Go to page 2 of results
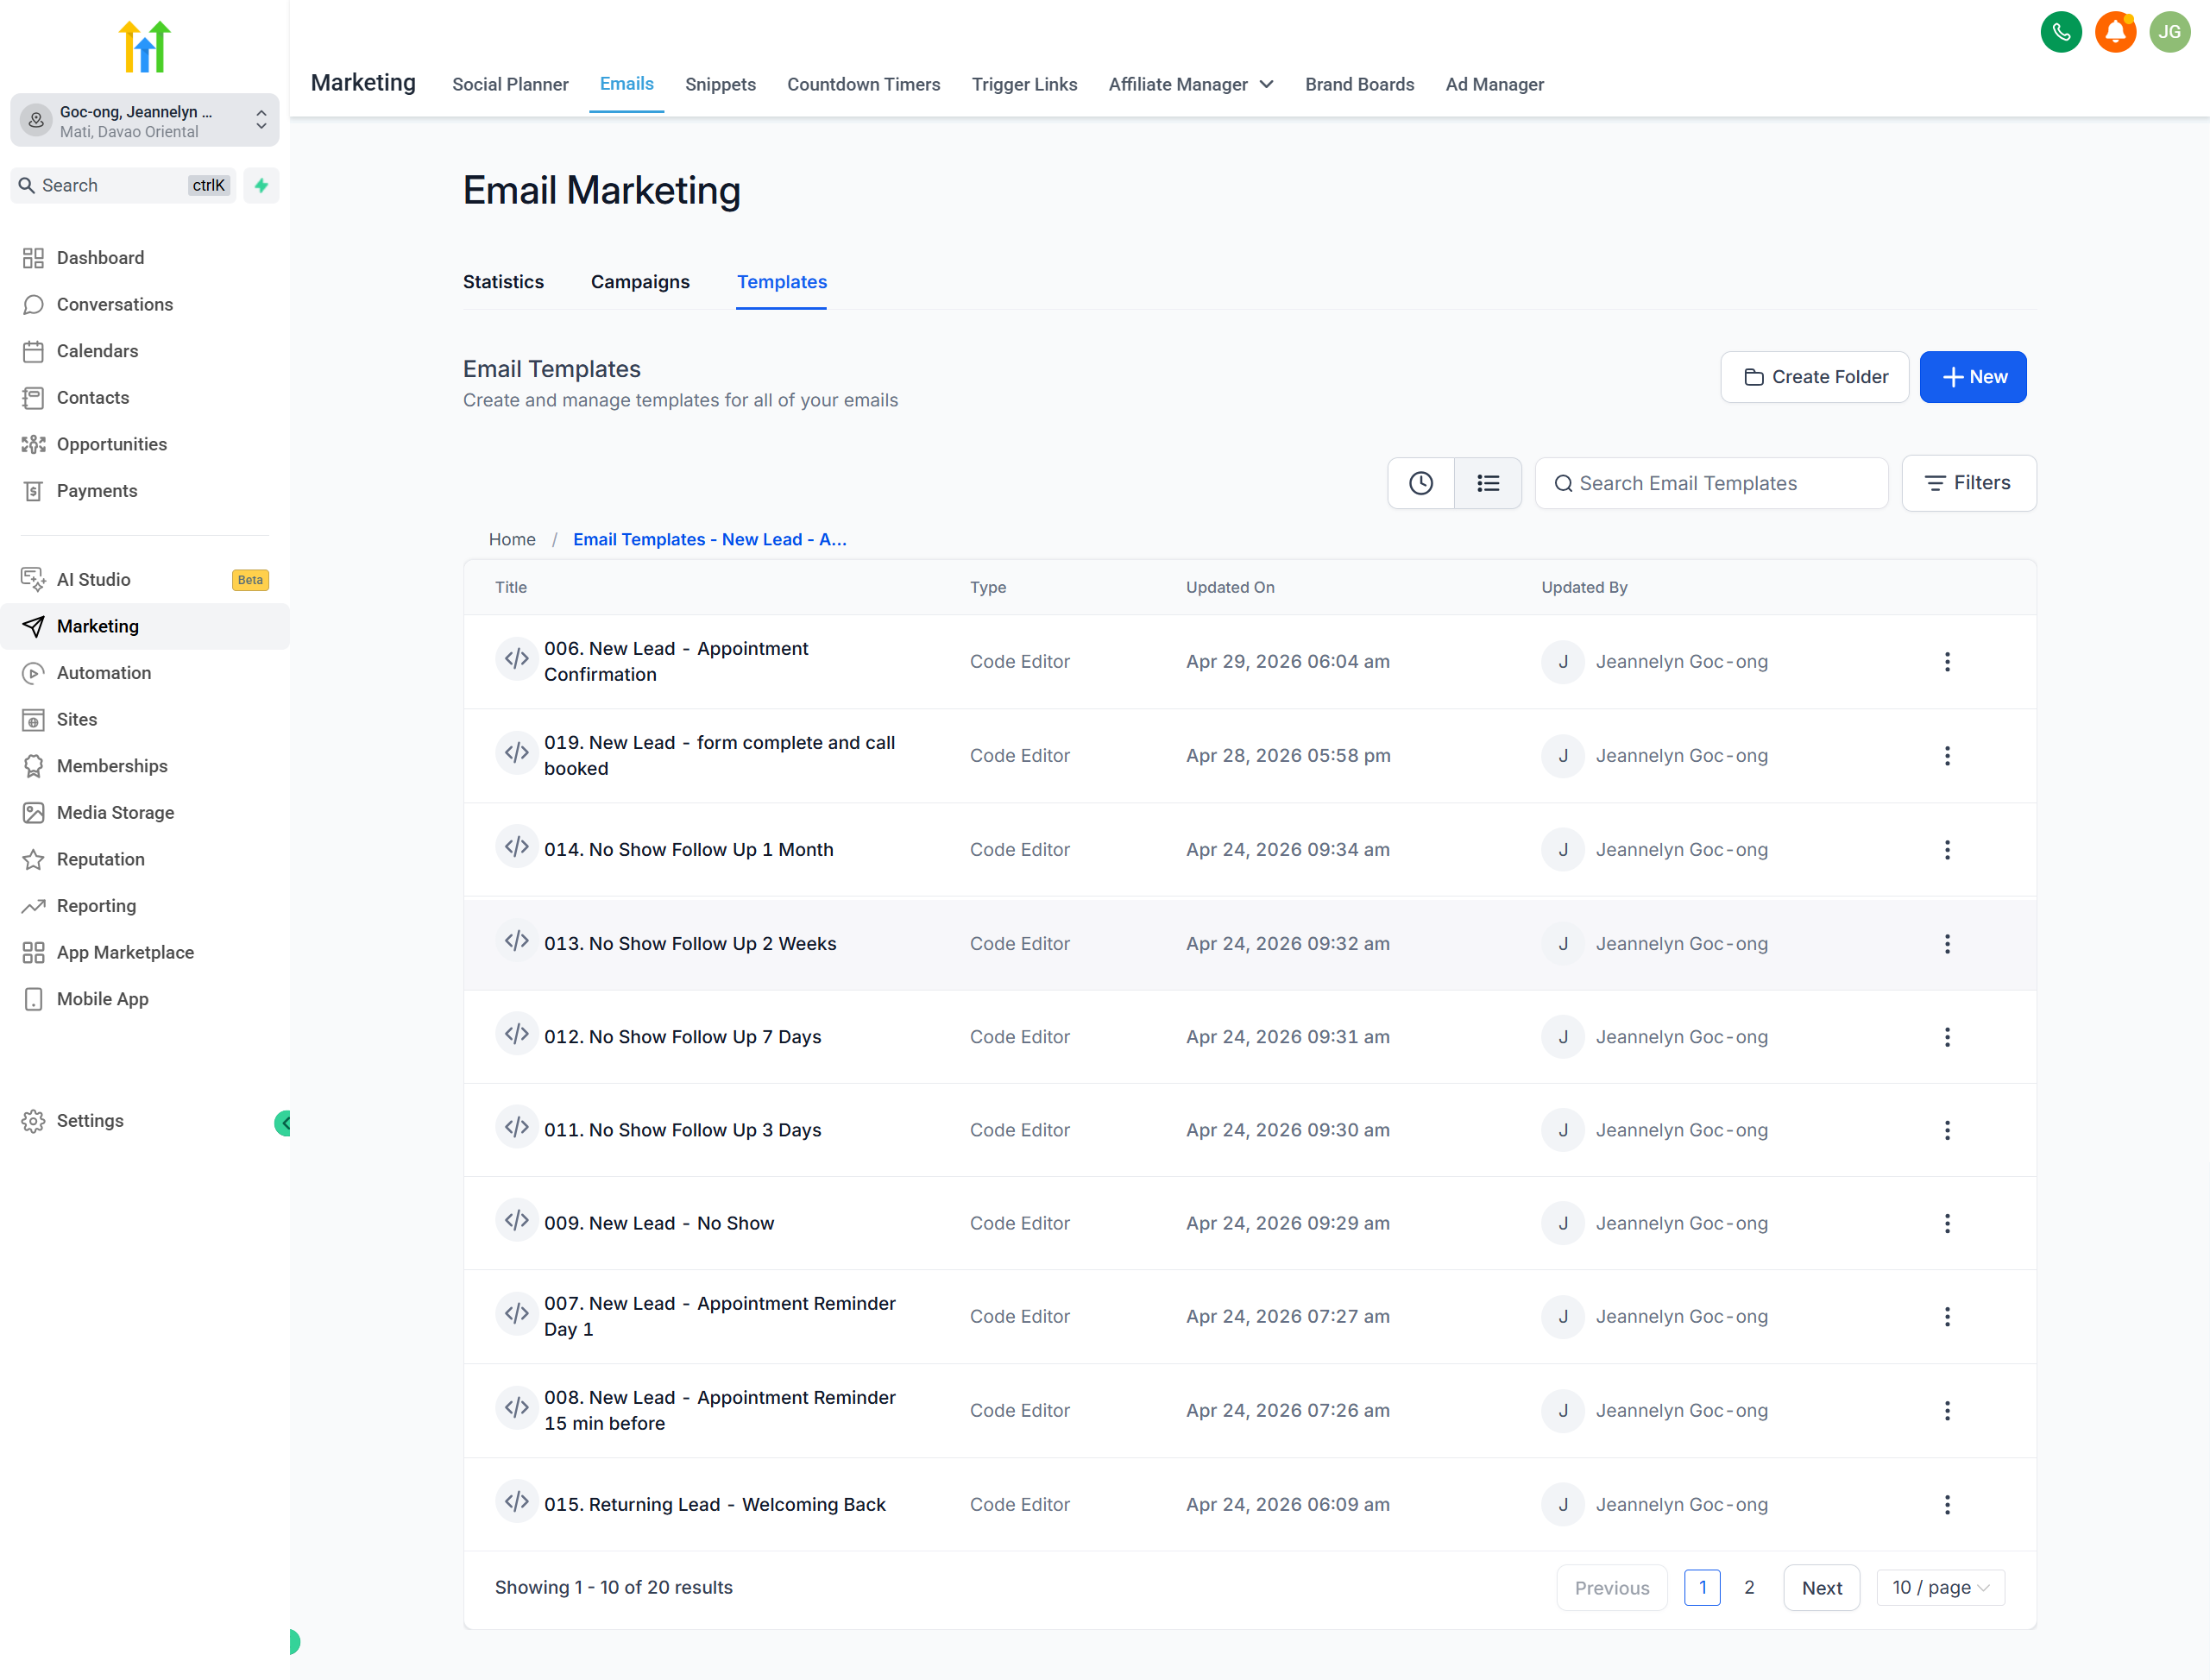Image resolution: width=2210 pixels, height=1680 pixels. click(1748, 1587)
